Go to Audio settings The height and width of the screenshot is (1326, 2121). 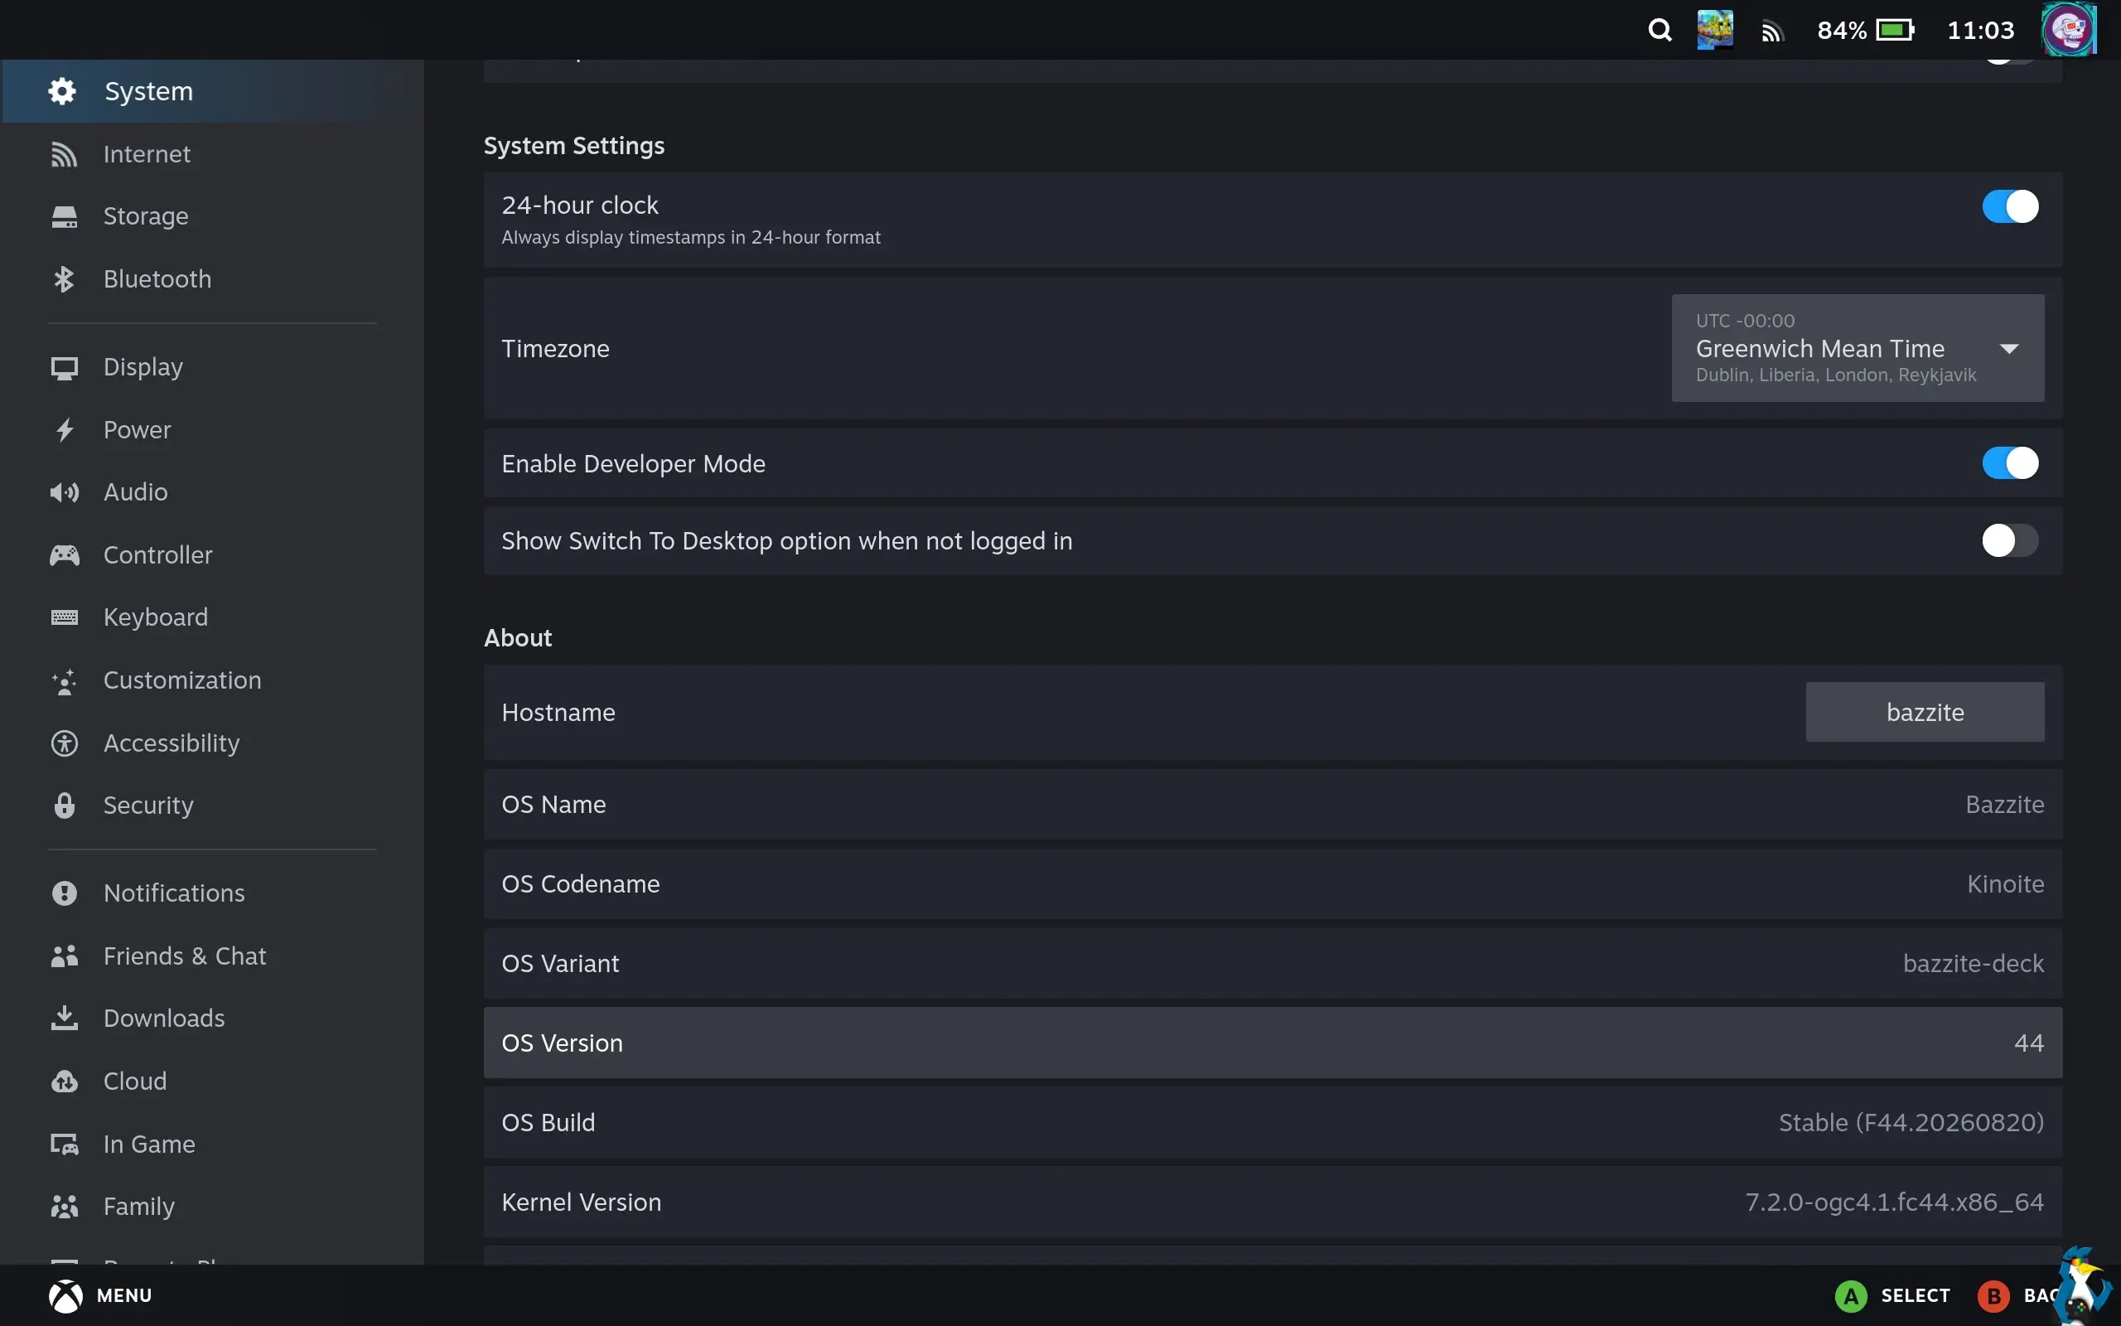click(x=212, y=492)
